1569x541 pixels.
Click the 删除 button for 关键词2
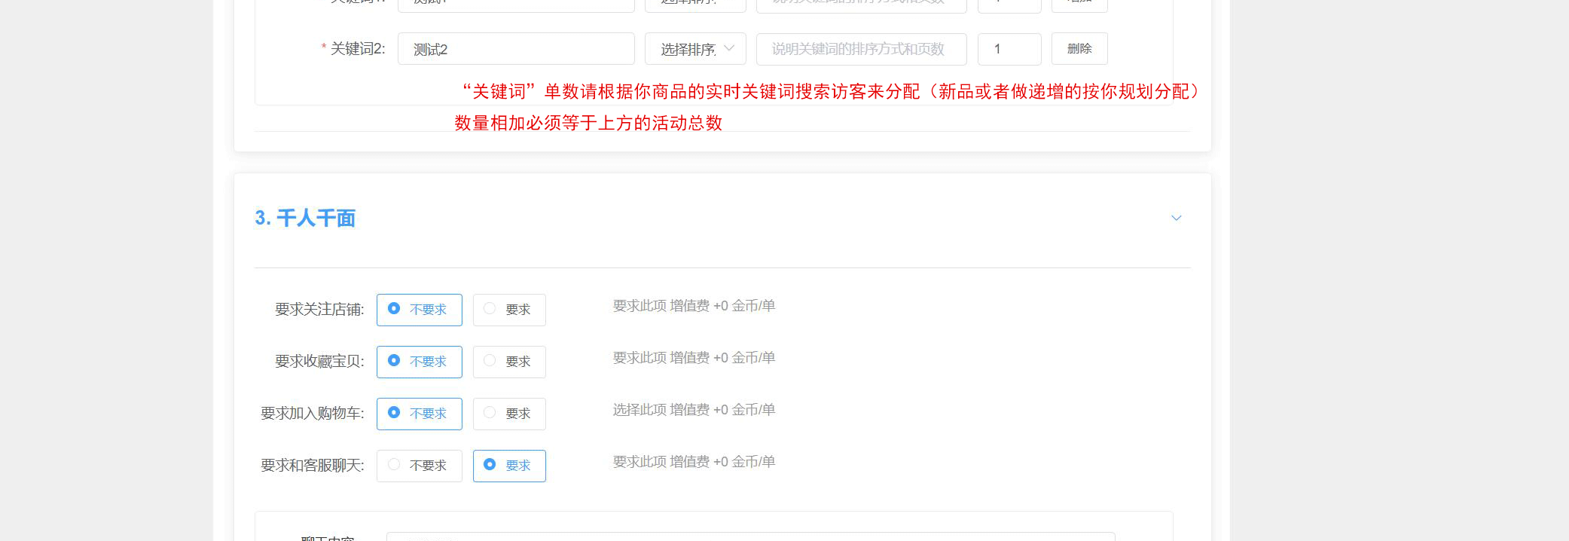[1079, 49]
